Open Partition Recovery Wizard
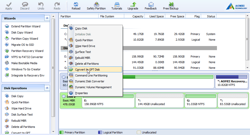 click(x=27, y=51)
